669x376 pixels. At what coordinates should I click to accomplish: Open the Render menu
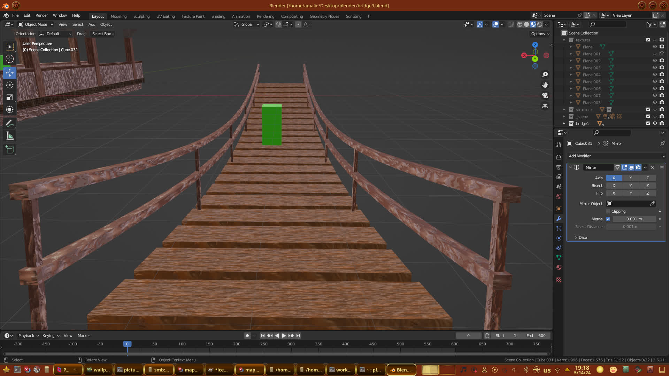click(x=41, y=15)
